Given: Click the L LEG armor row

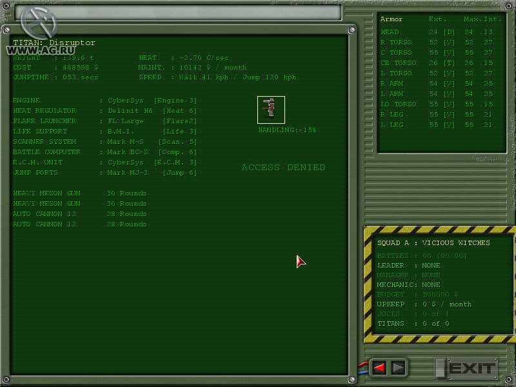Looking at the screenshot, I should (437, 124).
